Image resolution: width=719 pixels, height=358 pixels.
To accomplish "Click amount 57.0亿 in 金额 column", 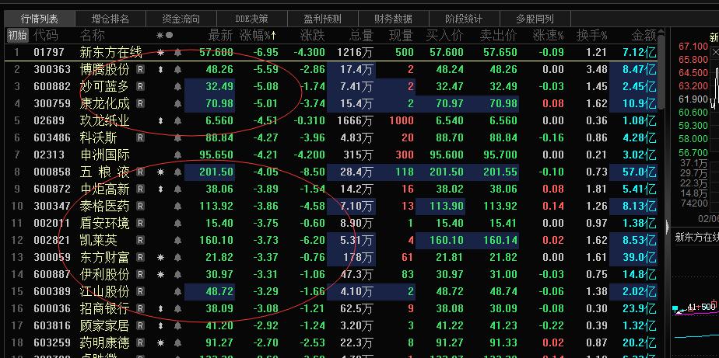I will tap(639, 172).
